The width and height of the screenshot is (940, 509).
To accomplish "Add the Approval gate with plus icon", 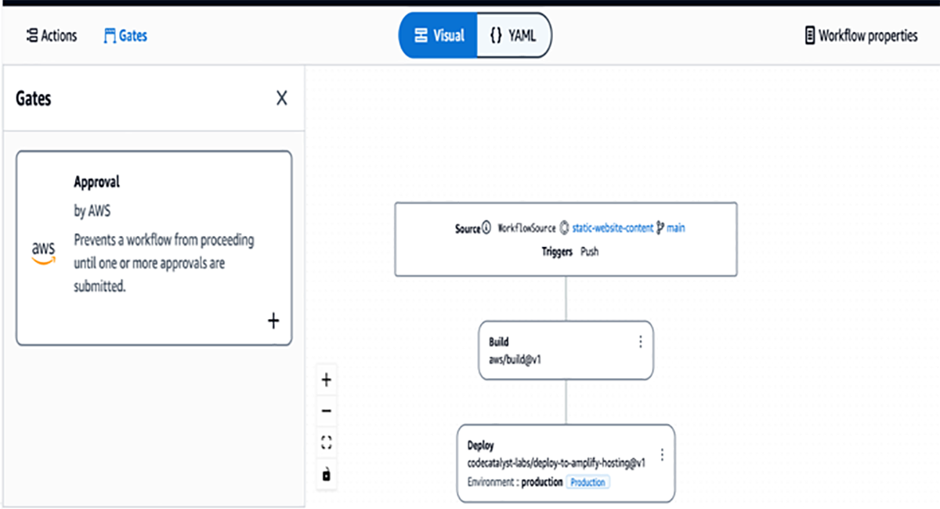I will pos(273,321).
